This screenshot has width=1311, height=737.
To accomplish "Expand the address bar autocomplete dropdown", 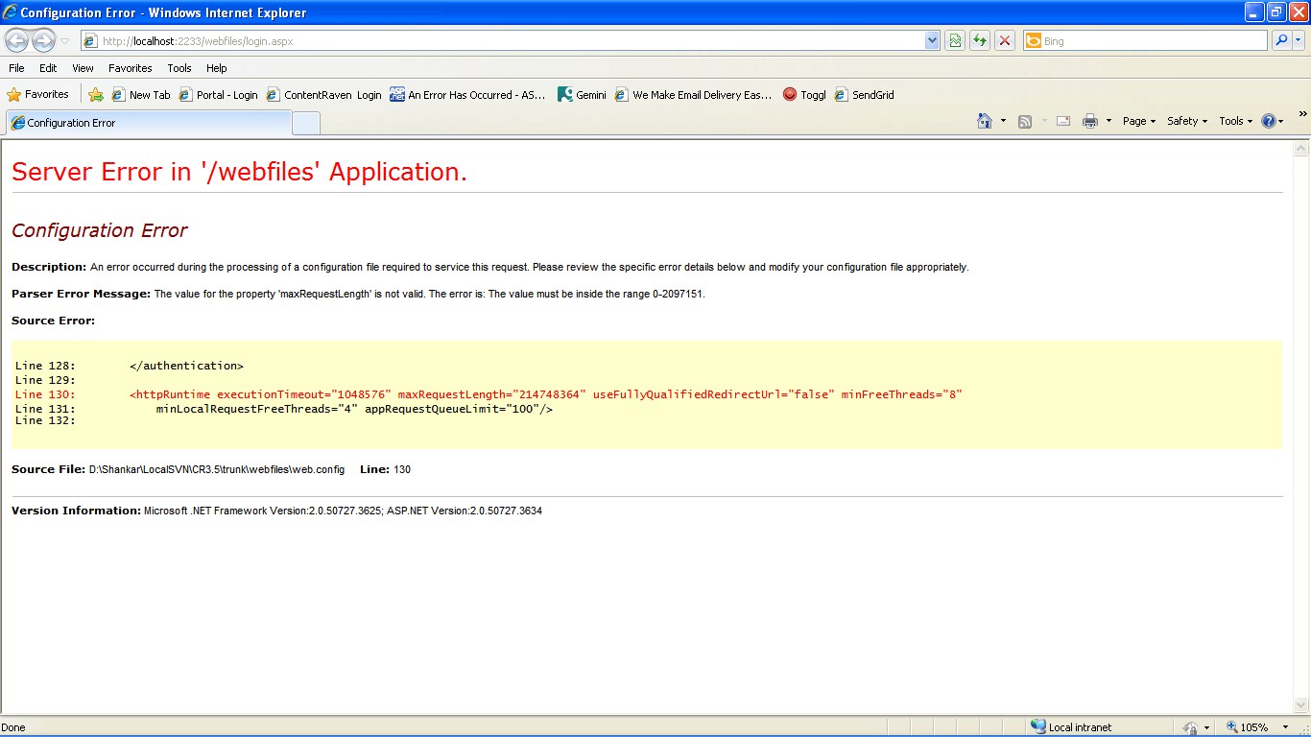I will (932, 41).
